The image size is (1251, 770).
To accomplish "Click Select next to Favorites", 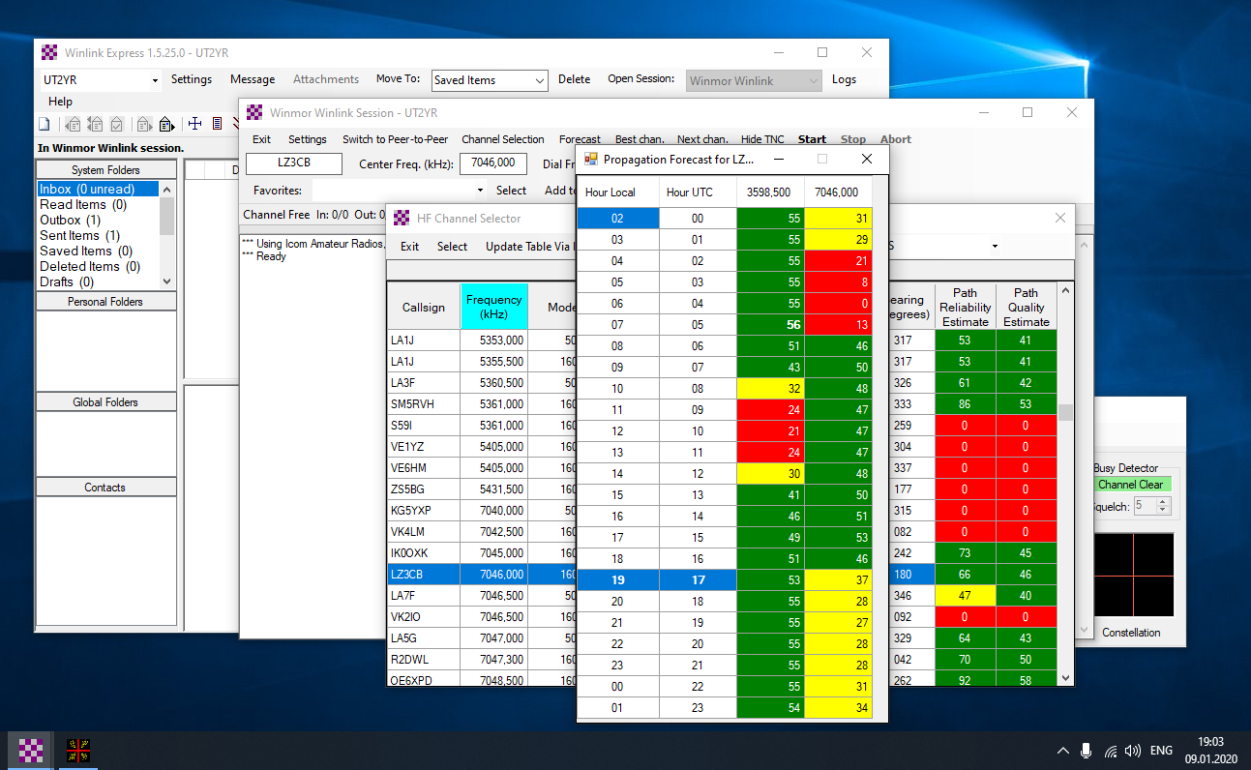I will [512, 191].
